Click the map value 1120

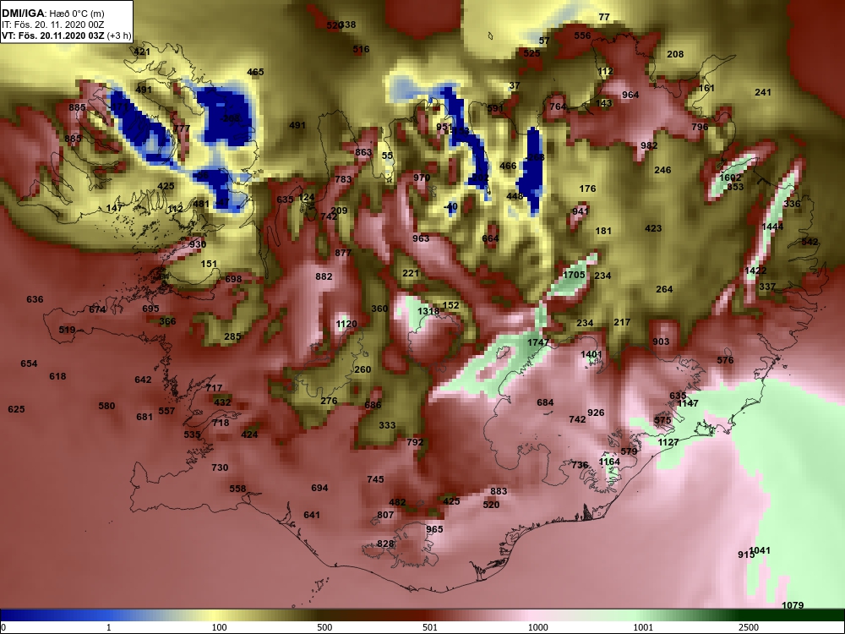[x=346, y=324]
